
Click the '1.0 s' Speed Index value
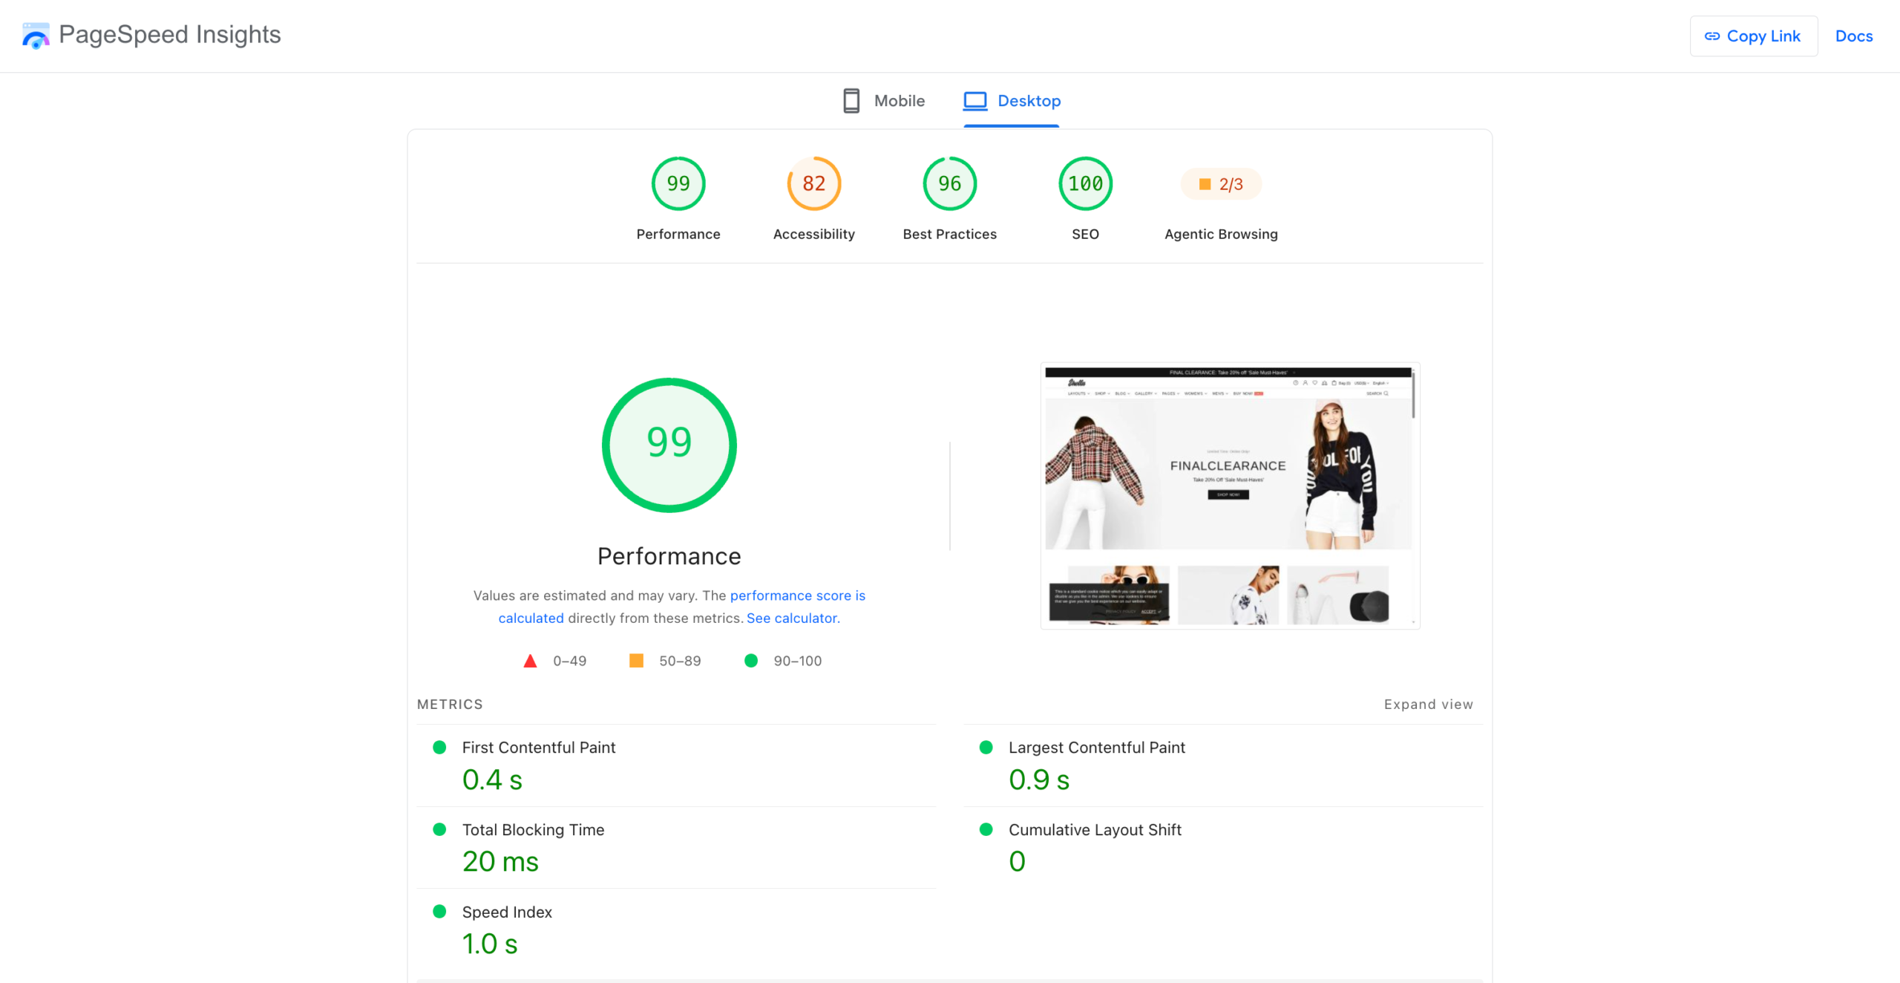pyautogui.click(x=490, y=944)
